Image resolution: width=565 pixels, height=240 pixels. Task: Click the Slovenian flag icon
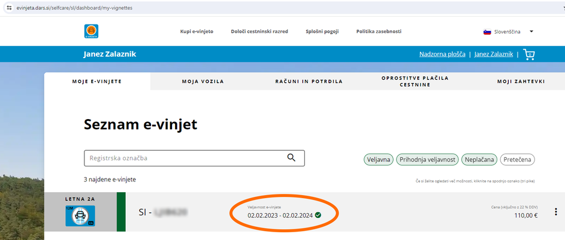point(487,32)
